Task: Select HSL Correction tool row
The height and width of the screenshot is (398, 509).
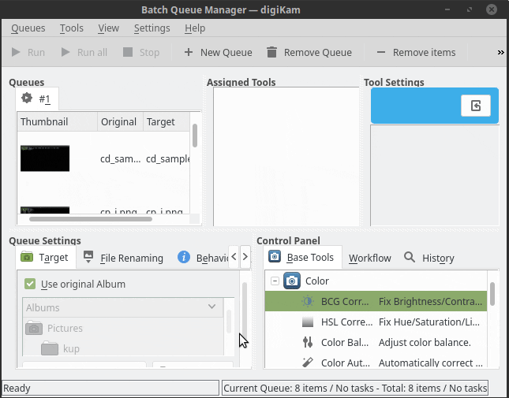Action: pyautogui.click(x=376, y=322)
